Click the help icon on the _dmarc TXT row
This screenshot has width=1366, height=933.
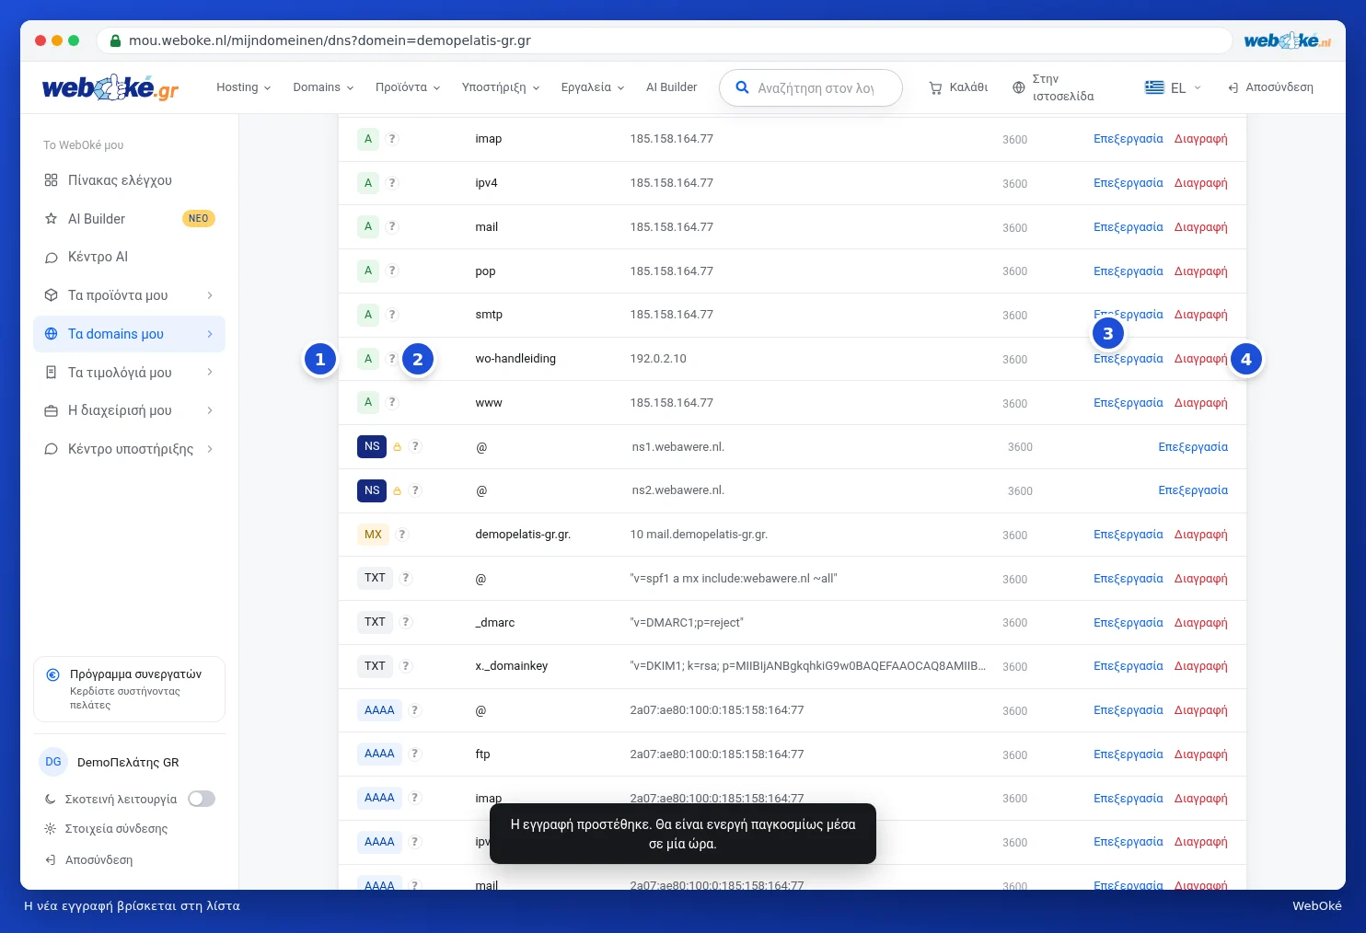coord(406,622)
